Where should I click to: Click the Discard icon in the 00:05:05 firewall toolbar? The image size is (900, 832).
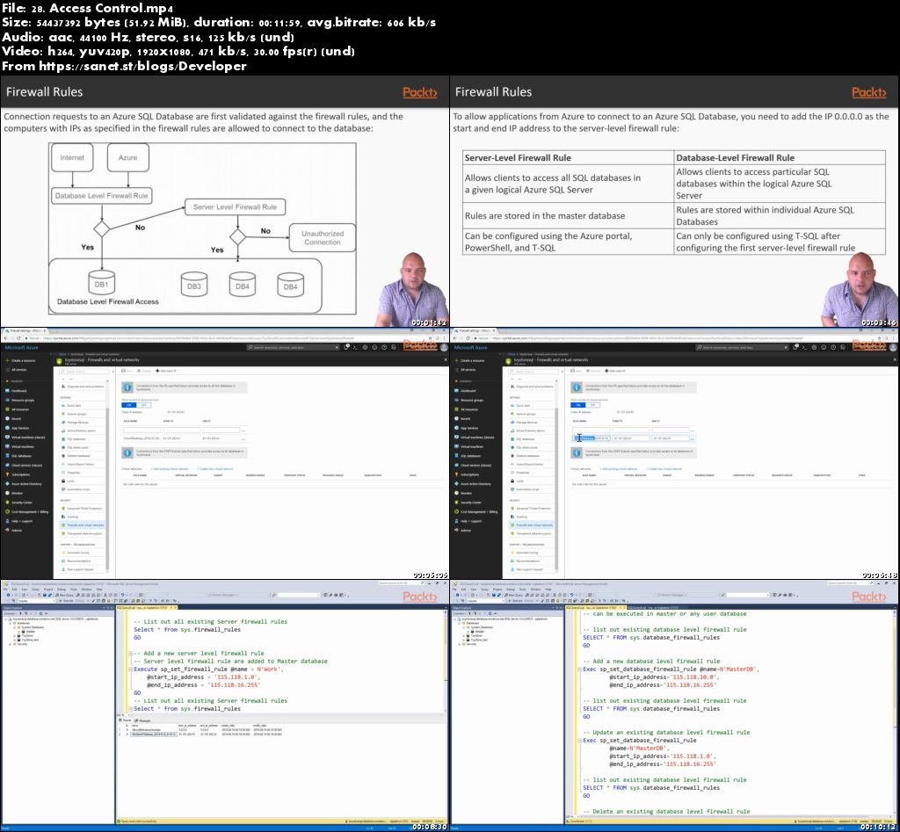(139, 371)
